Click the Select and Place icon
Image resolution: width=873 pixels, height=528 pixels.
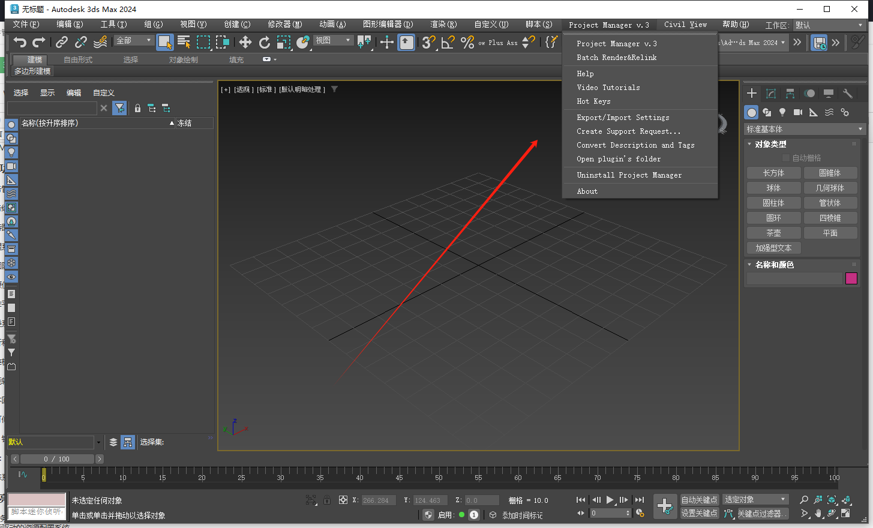coord(303,42)
